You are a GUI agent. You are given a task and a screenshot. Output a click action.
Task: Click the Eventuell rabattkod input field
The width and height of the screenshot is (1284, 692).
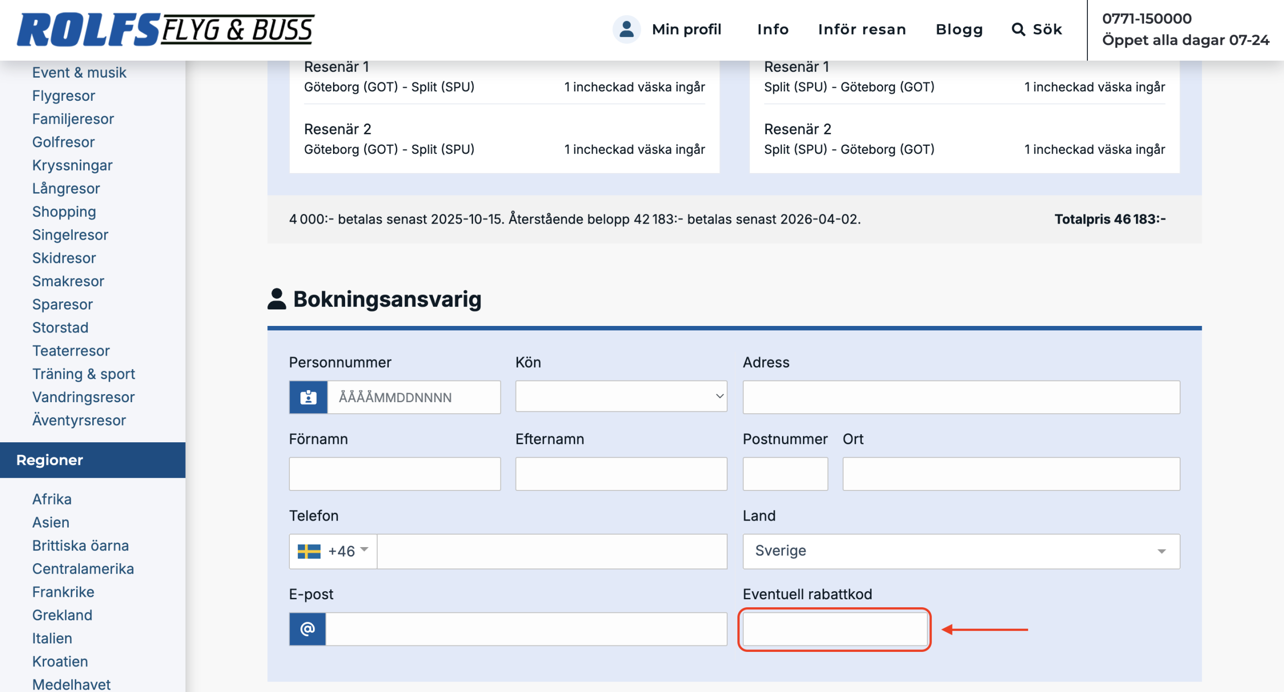click(x=835, y=629)
